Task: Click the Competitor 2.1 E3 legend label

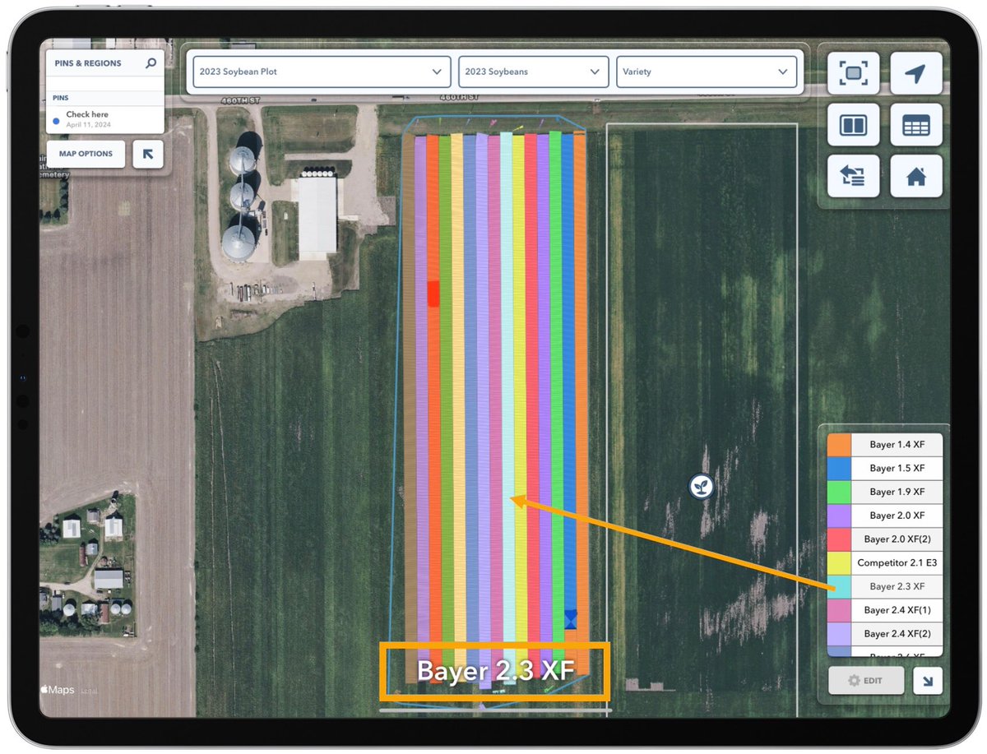Action: (897, 563)
